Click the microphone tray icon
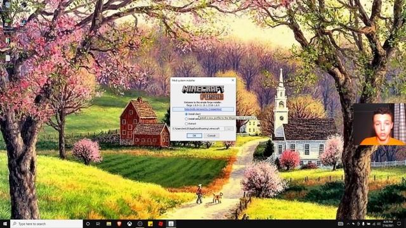The height and width of the screenshot is (228, 406). 363,224
